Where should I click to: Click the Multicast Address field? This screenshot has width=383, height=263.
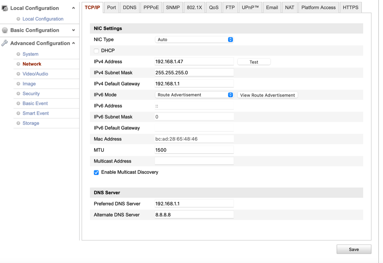pos(194,161)
